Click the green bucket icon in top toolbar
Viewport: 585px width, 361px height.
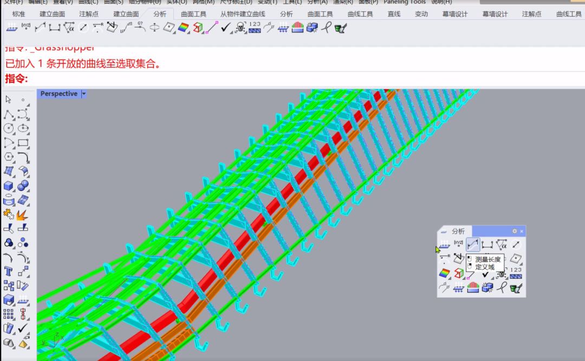[x=340, y=28]
